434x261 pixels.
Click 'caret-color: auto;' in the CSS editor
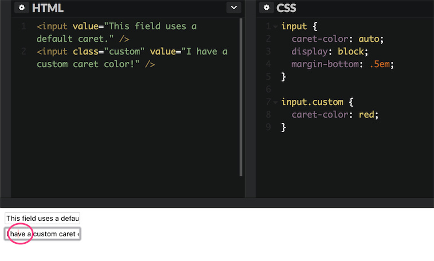338,39
